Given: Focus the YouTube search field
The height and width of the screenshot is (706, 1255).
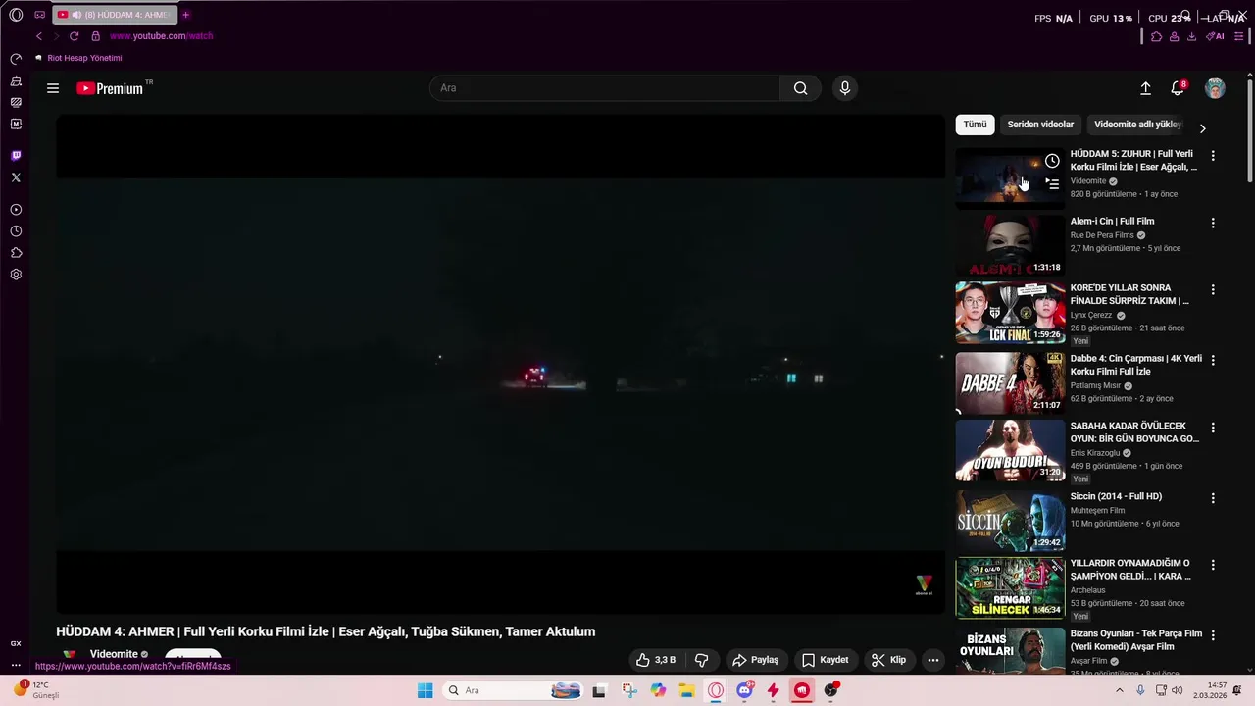Looking at the screenshot, I should click(x=604, y=88).
